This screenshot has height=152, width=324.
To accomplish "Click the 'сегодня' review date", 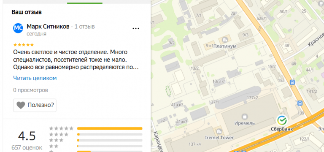I will pos(37,34).
